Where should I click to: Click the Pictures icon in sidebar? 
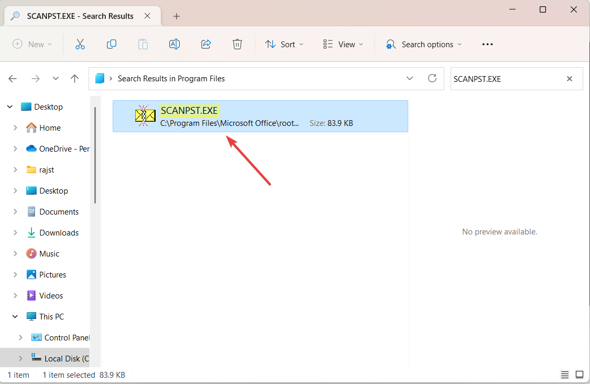click(31, 275)
